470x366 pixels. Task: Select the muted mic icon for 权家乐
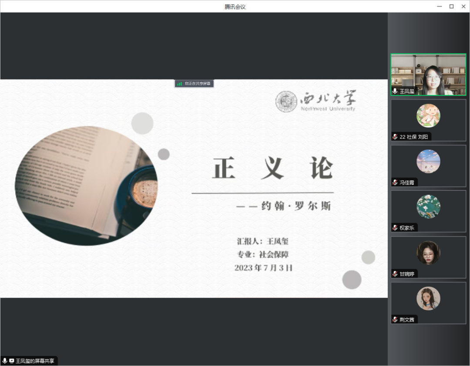(x=395, y=228)
